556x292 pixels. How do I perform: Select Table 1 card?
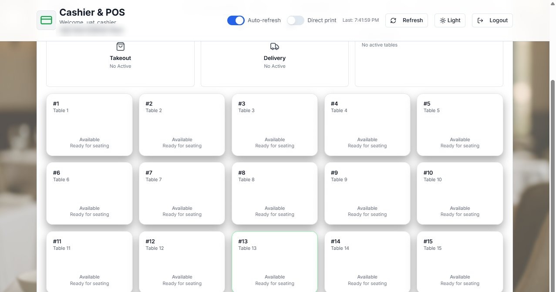tap(90, 125)
